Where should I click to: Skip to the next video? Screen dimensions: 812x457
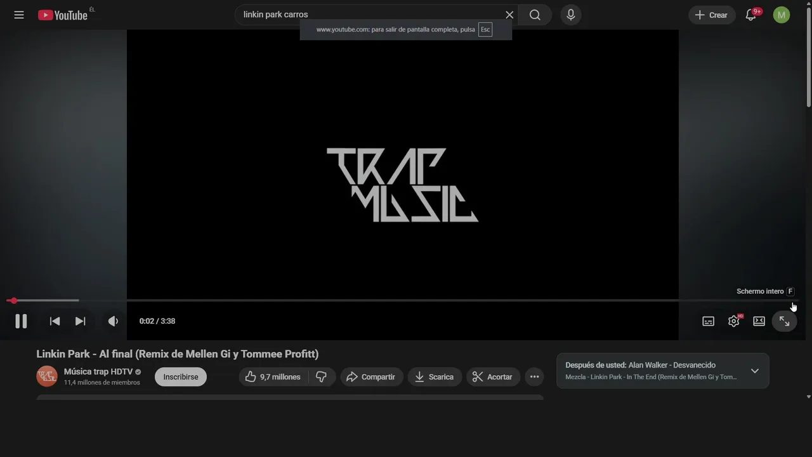pos(81,321)
